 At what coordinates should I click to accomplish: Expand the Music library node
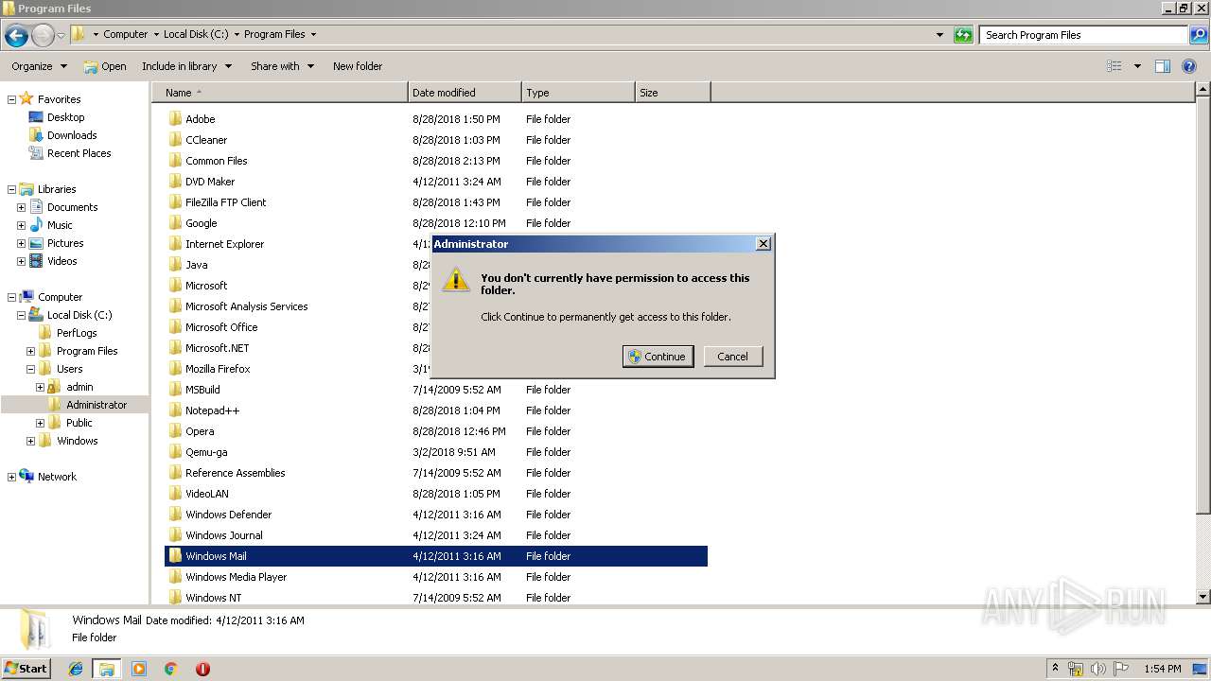click(x=21, y=225)
